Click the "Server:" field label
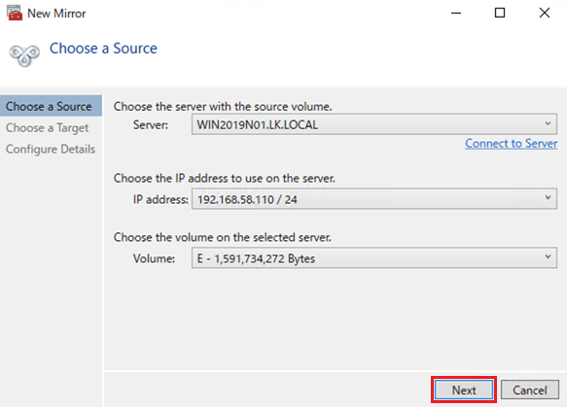The height and width of the screenshot is (407, 567). pyautogui.click(x=151, y=125)
